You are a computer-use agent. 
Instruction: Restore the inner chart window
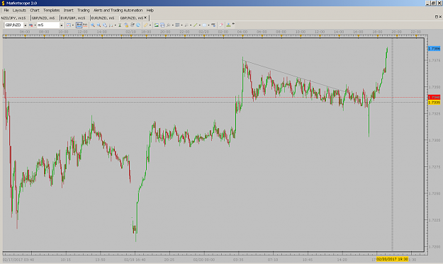437,17
